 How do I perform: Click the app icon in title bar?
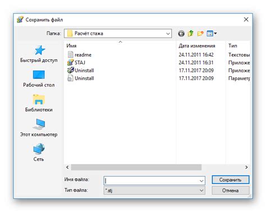(20, 20)
